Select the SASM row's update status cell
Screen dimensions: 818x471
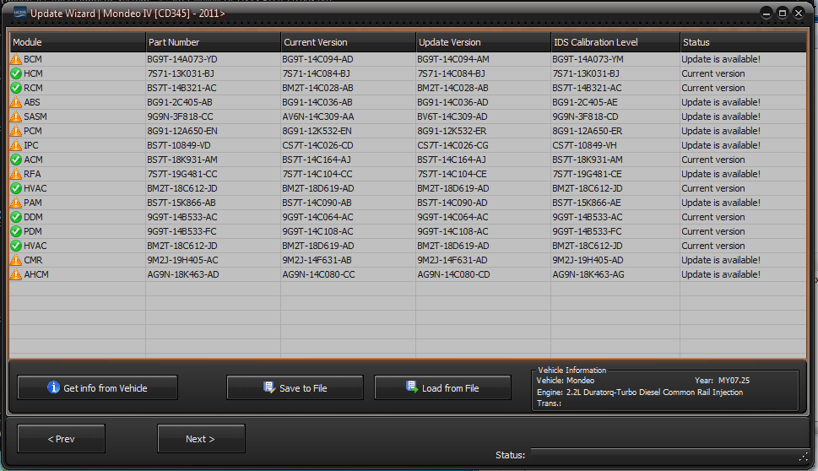click(721, 117)
